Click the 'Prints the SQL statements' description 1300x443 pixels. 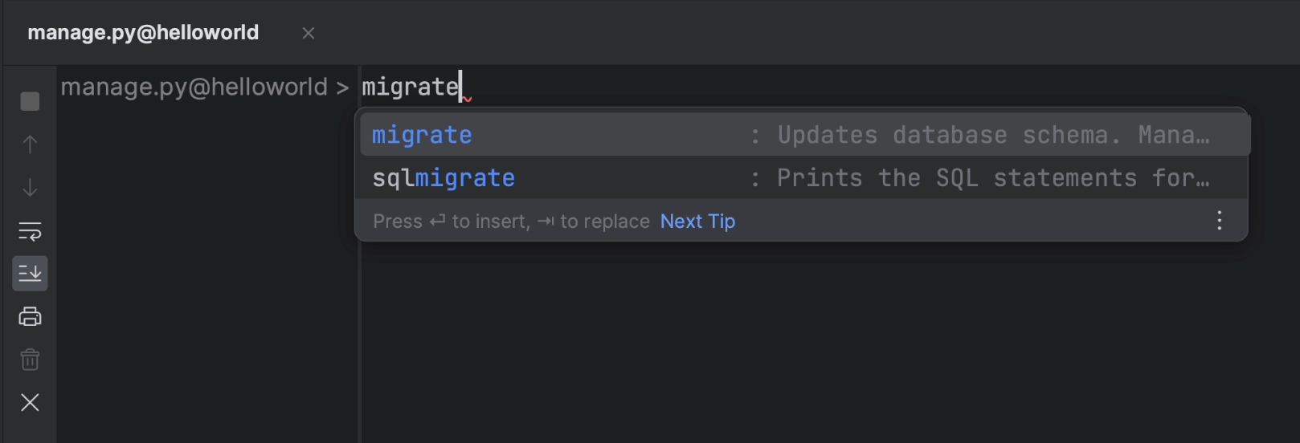point(992,178)
